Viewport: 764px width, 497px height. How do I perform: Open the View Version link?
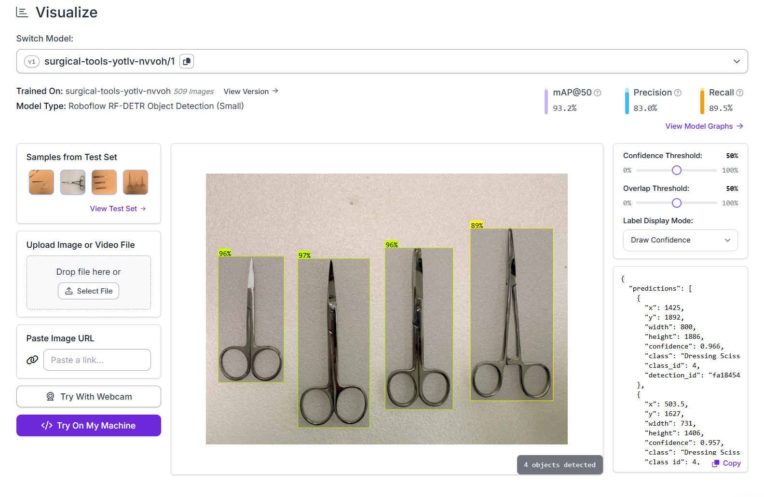click(251, 91)
